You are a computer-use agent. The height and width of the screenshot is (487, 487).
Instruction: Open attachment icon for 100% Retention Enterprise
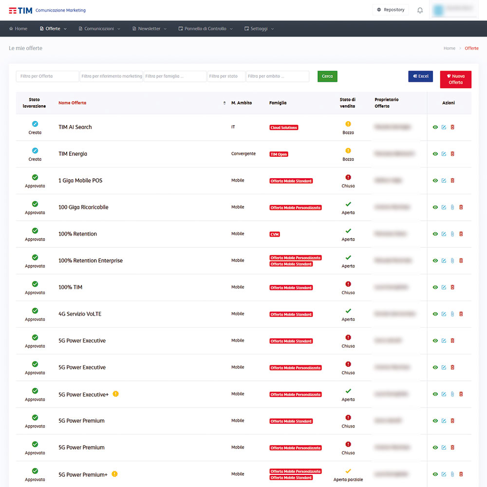tap(452, 261)
